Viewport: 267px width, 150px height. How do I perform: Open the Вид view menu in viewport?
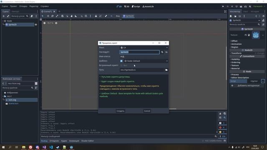point(118,16)
